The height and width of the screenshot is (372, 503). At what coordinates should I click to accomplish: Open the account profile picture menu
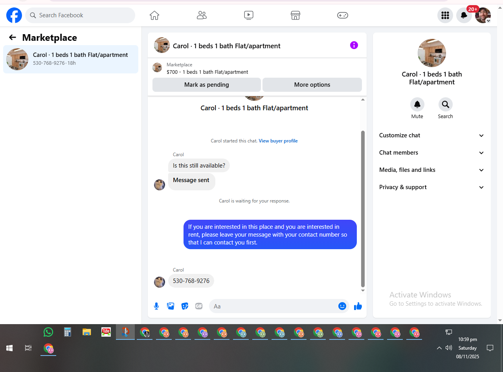pos(483,15)
